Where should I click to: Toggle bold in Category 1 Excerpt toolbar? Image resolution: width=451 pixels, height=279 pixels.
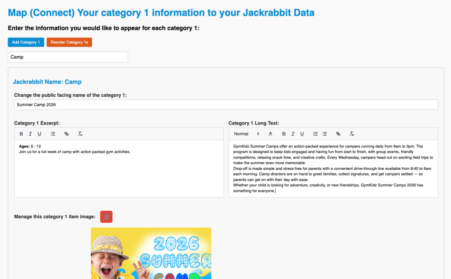[x=22, y=134]
